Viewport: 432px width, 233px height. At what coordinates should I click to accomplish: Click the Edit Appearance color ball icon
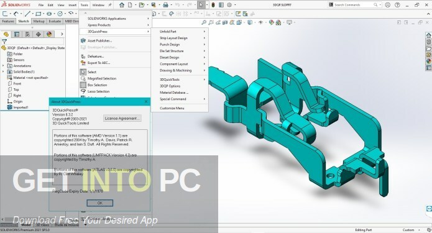(272, 22)
